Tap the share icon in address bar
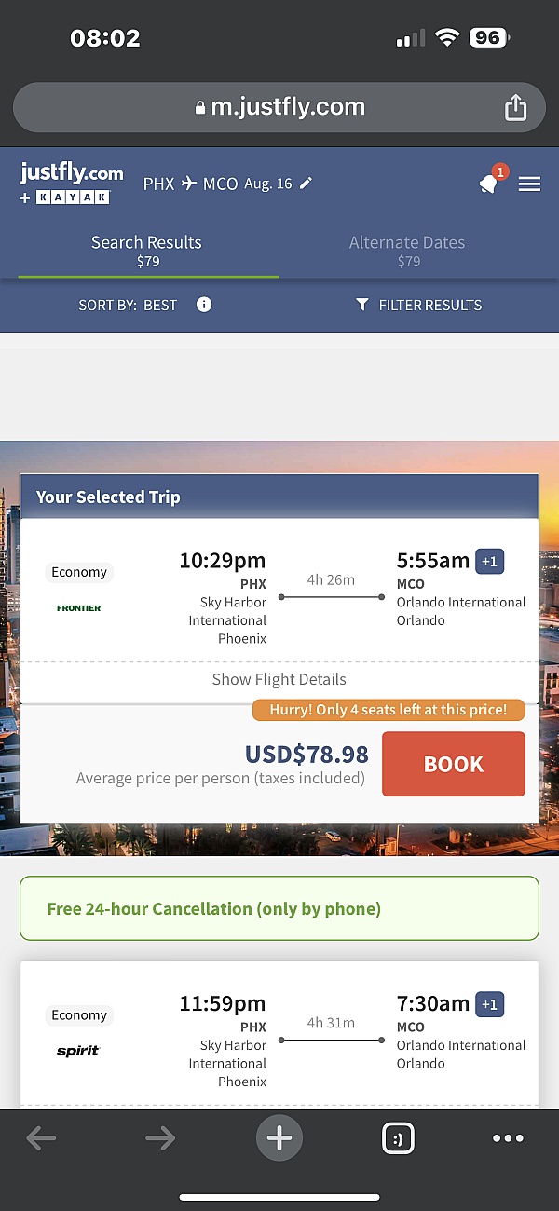559x1211 pixels. point(515,108)
